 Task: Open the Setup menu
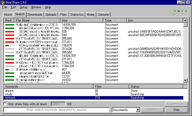click(23, 7)
